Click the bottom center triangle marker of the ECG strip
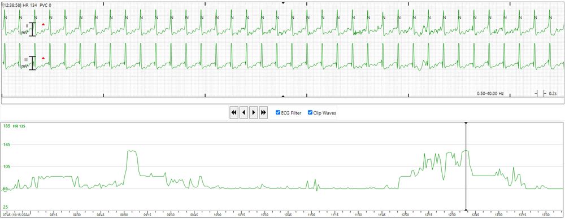This screenshot has height=219, width=565. point(283,96)
